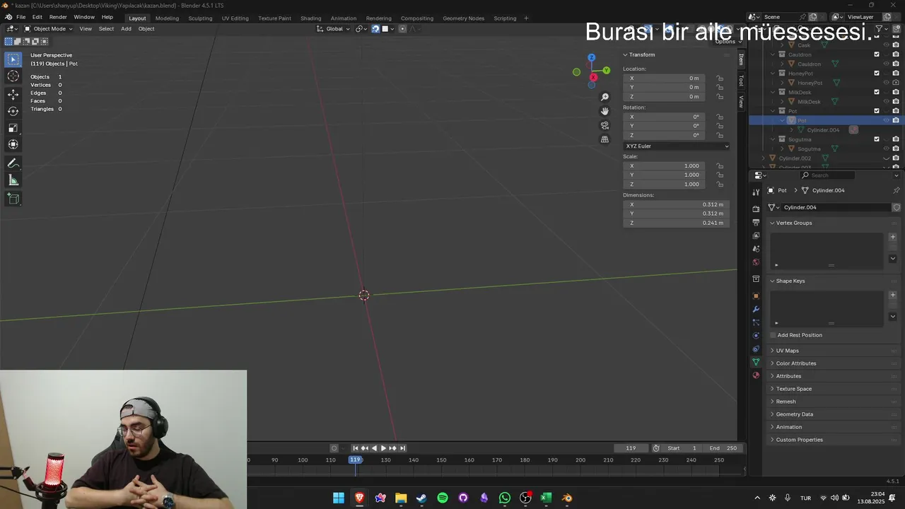Uncheck Sogutma collection checkbox
Screen dimensions: 905x509
877,139
